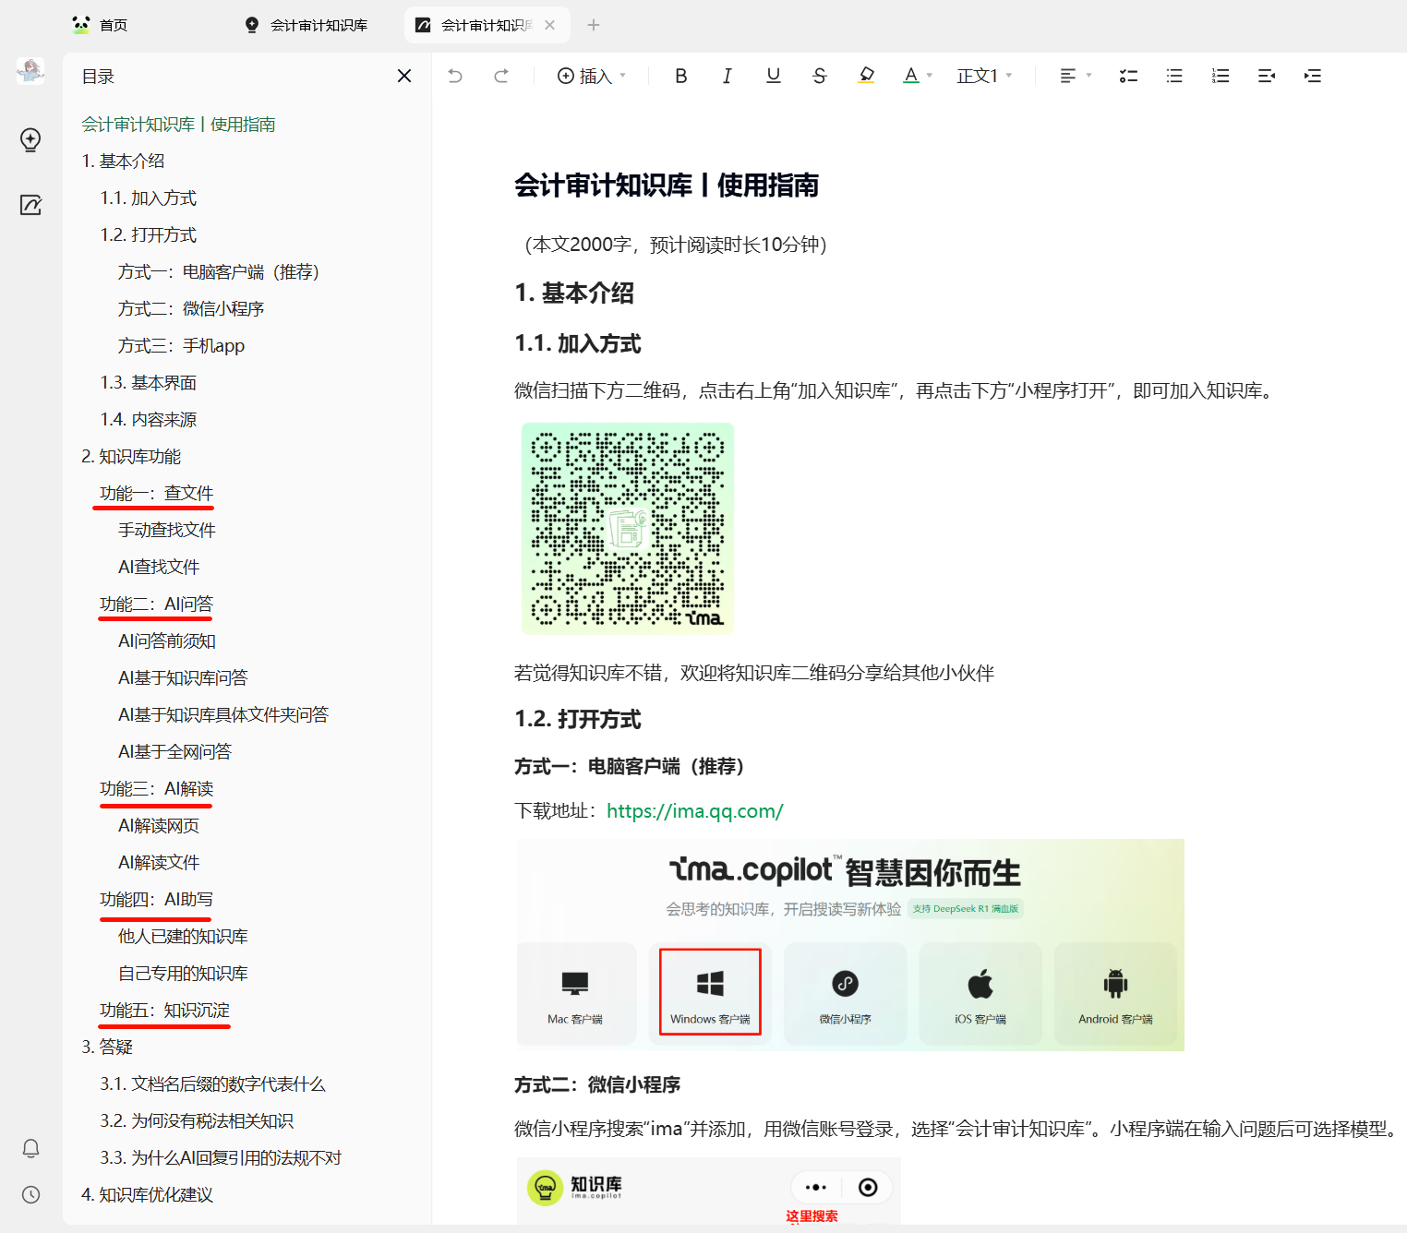Switch to the 首页 tab
The width and height of the screenshot is (1407, 1233).
click(100, 25)
